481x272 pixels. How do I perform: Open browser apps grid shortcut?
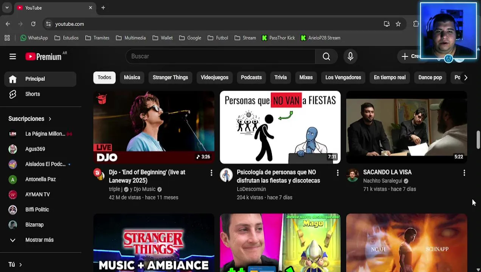pyautogui.click(x=7, y=38)
